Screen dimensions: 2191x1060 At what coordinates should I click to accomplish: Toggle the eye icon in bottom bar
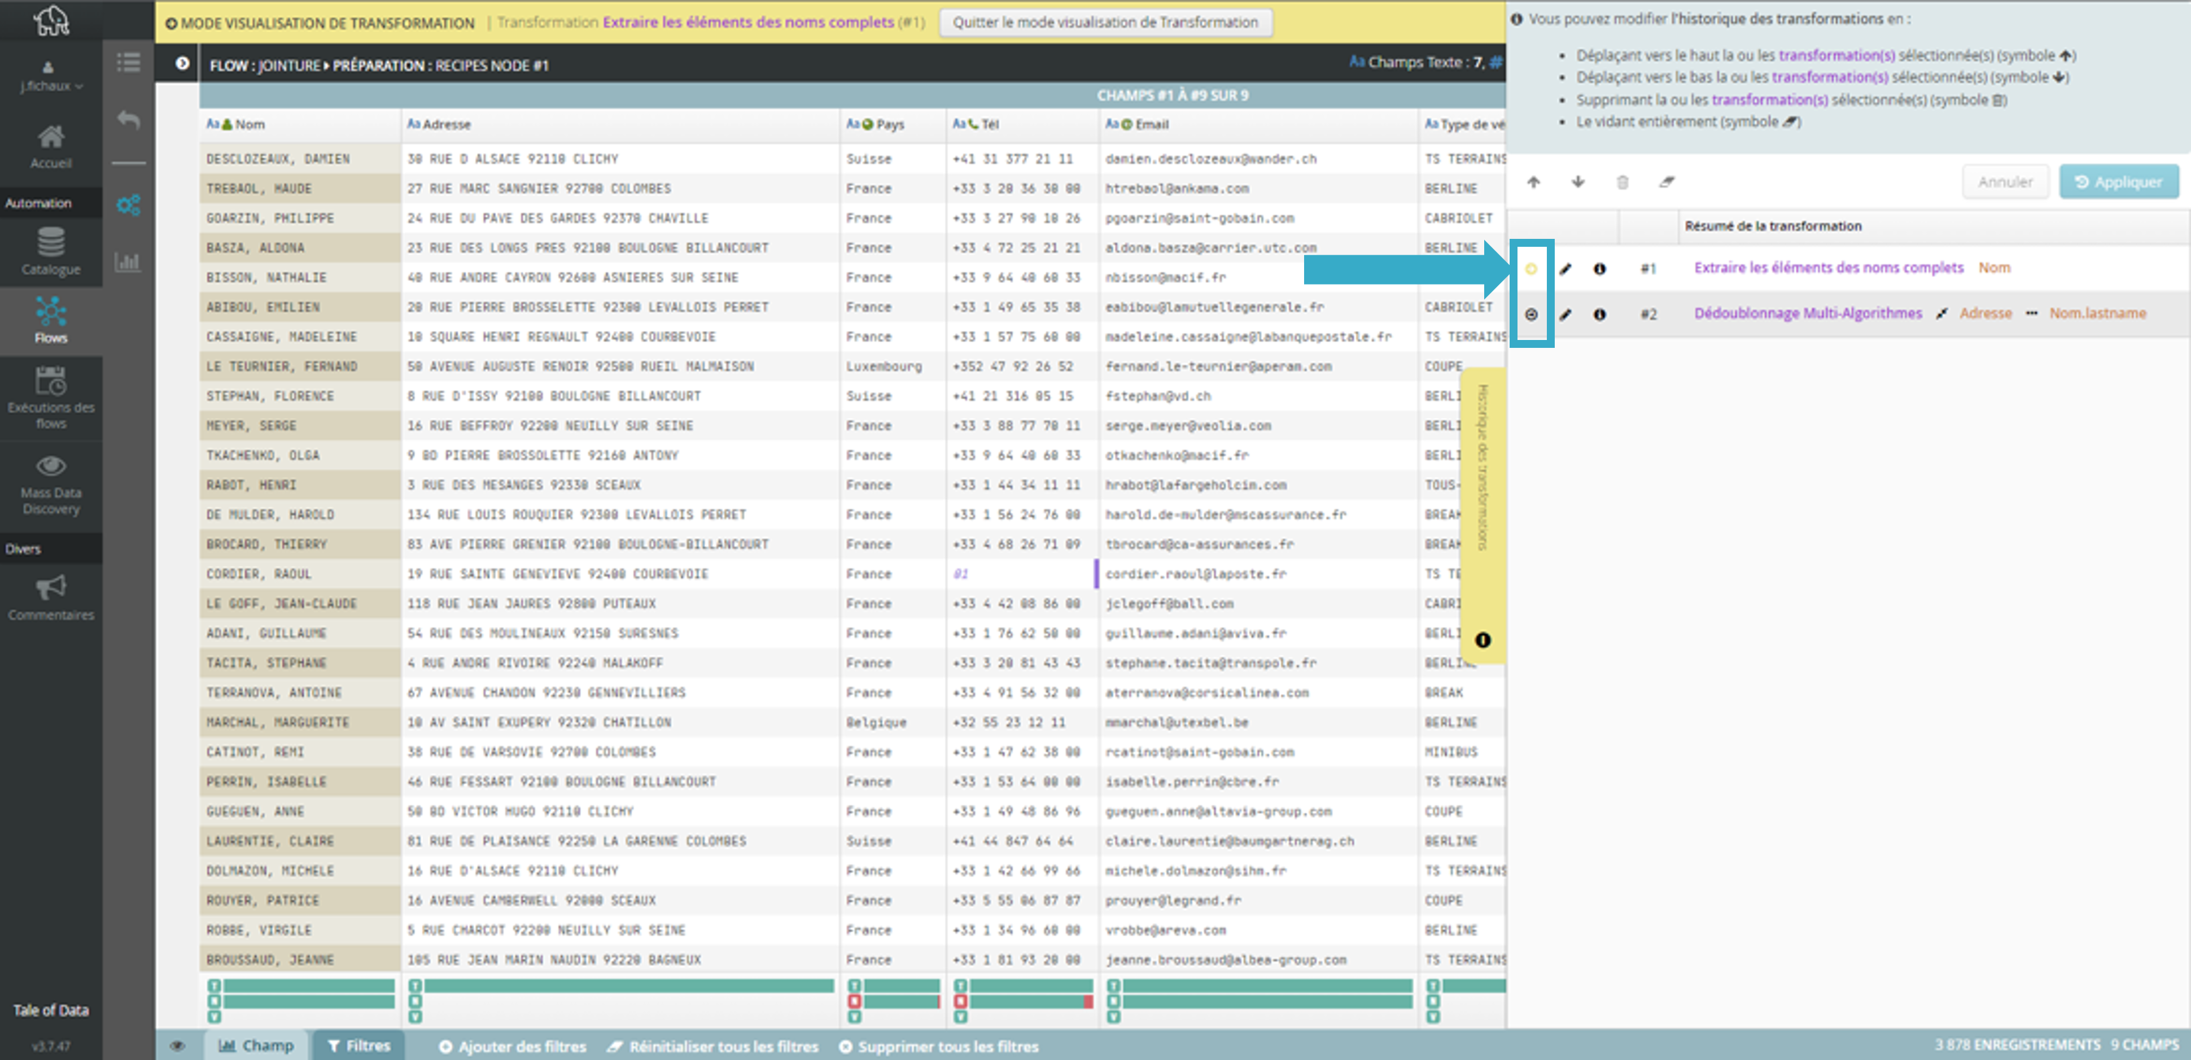(x=177, y=1045)
